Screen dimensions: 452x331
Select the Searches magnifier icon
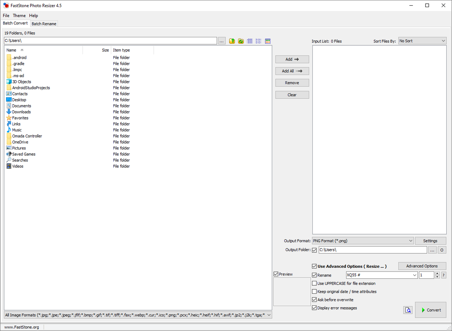click(x=9, y=160)
